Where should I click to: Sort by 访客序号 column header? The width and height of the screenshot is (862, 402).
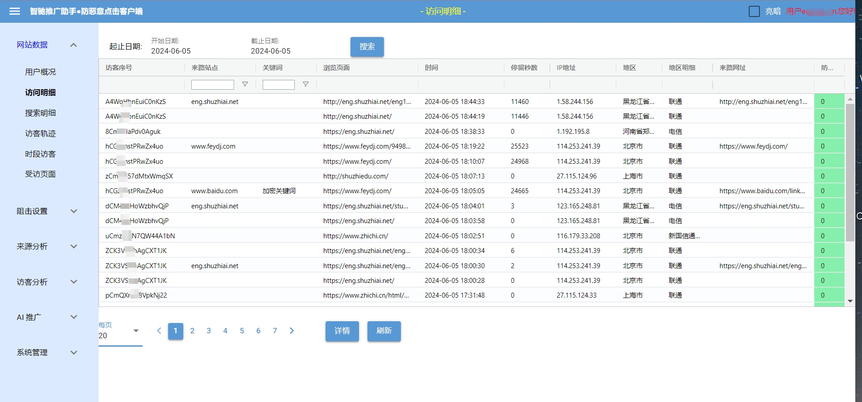point(119,68)
